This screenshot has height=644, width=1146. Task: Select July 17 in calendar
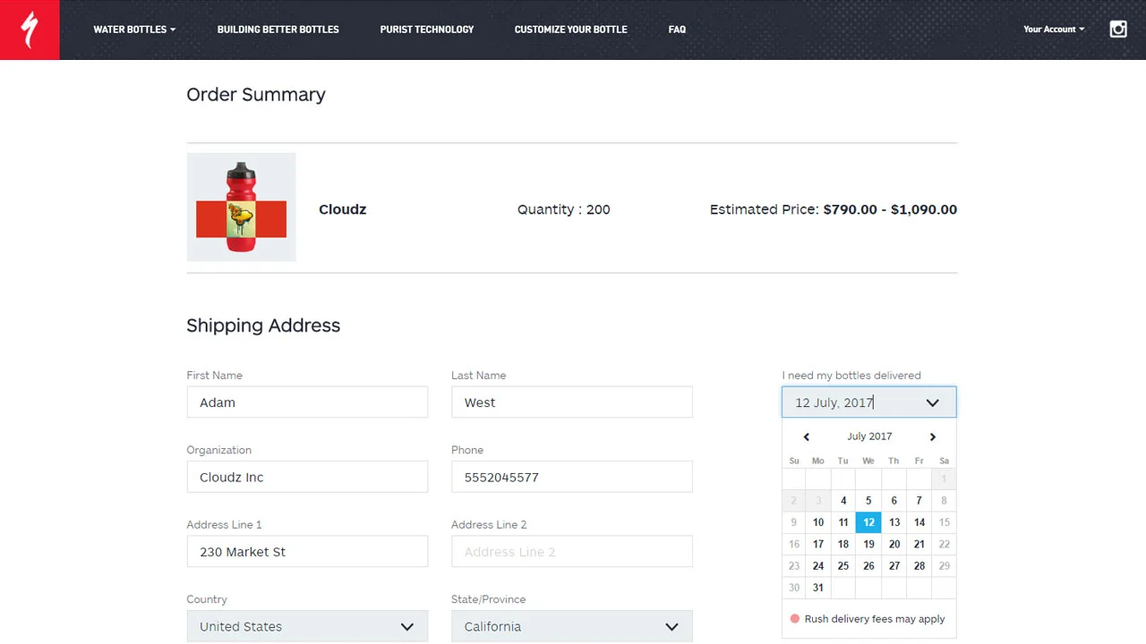click(x=818, y=544)
